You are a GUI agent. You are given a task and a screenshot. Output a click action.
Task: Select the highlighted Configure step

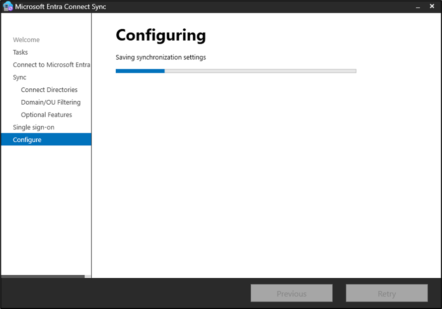(x=27, y=140)
